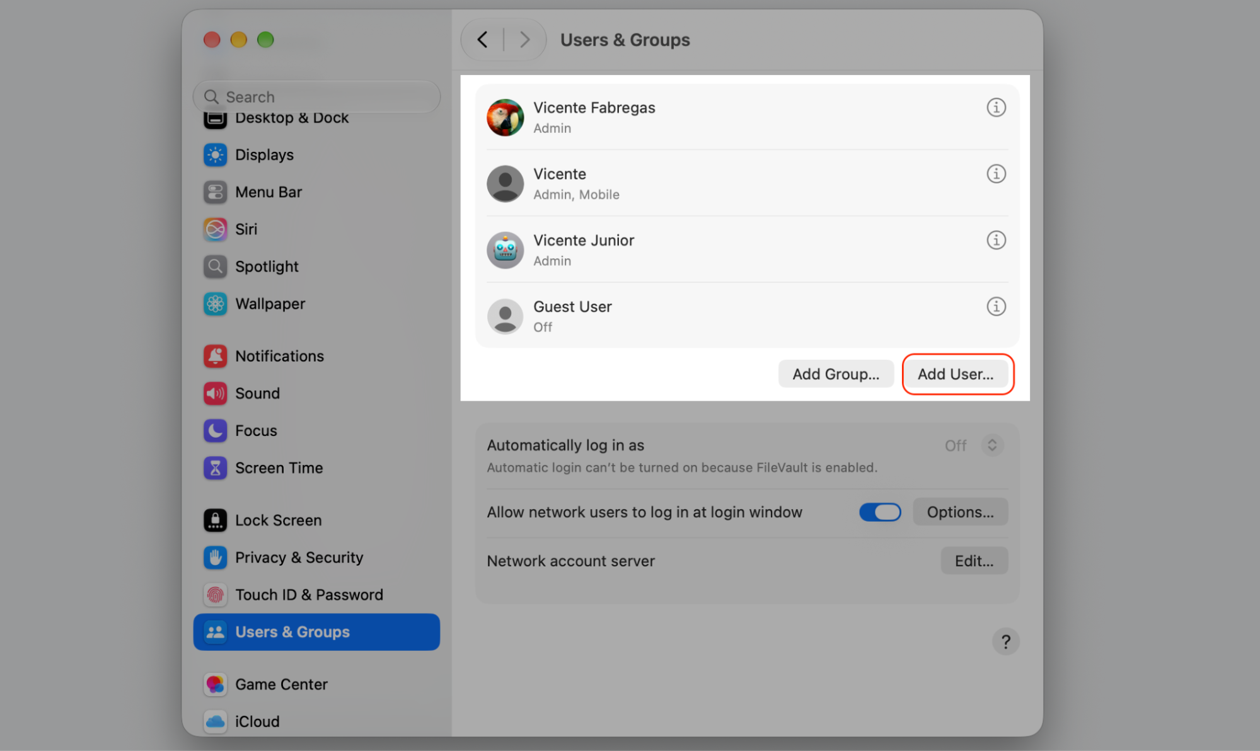Viewport: 1260px width, 751px height.
Task: Click the Users & Groups page title
Action: (625, 40)
